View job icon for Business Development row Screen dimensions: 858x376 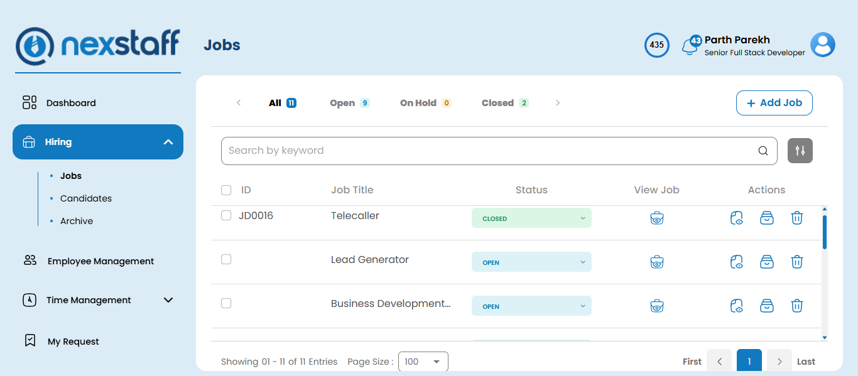(657, 306)
